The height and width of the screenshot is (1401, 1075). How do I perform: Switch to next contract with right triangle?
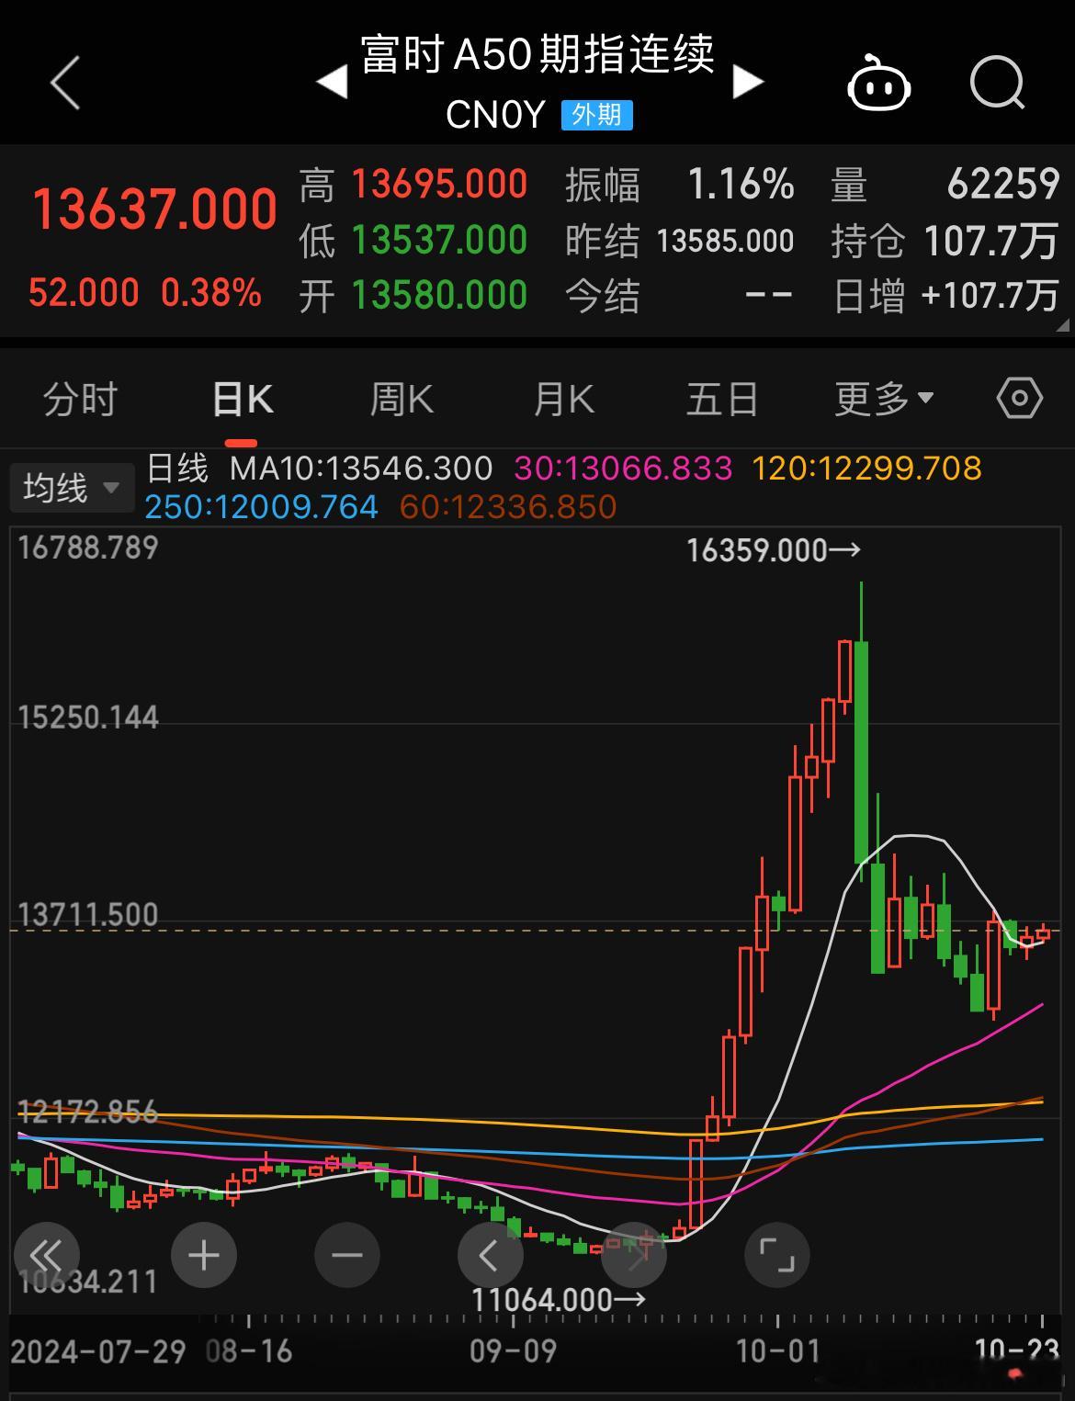(x=749, y=83)
